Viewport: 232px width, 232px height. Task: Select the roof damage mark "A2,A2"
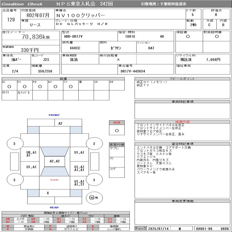55,161
